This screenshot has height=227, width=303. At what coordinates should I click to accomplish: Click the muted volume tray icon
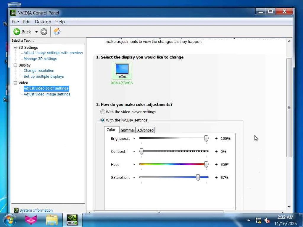pyautogui.click(x=267, y=220)
